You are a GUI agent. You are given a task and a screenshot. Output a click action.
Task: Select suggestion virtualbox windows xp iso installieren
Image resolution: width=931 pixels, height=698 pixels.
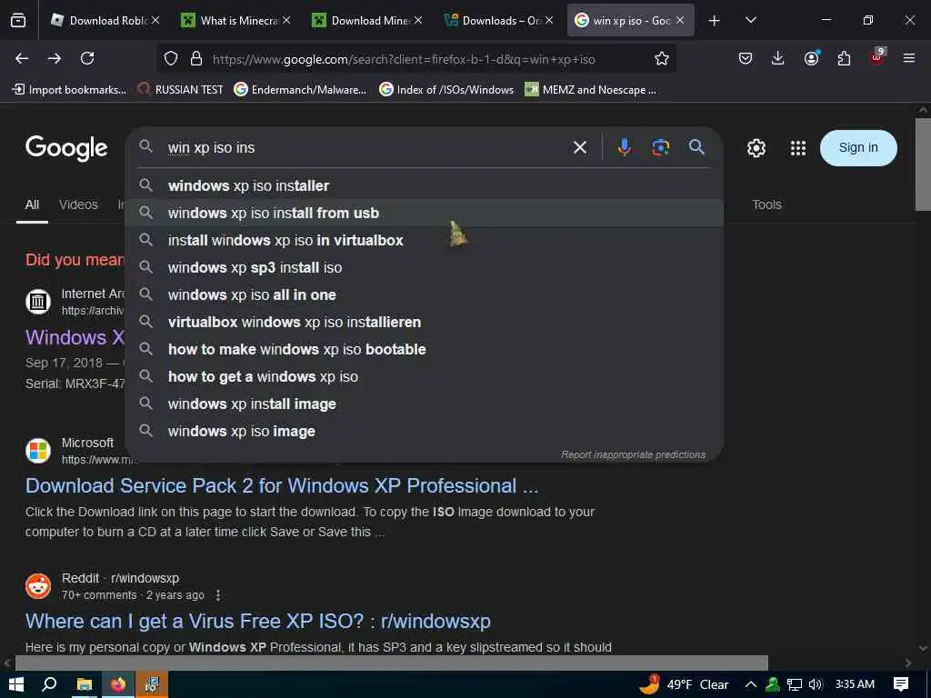[424, 323]
